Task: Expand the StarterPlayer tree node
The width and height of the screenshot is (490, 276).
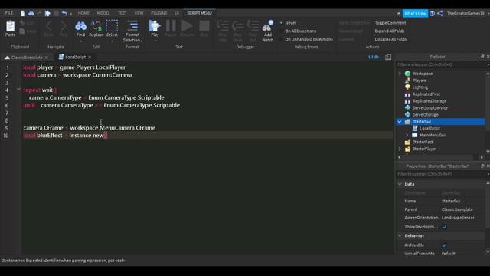Action: coord(400,149)
